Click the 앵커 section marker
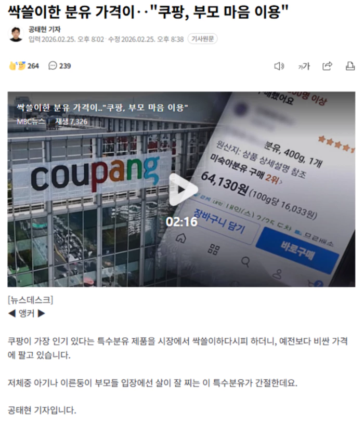The height and width of the screenshot is (424, 364). (27, 314)
